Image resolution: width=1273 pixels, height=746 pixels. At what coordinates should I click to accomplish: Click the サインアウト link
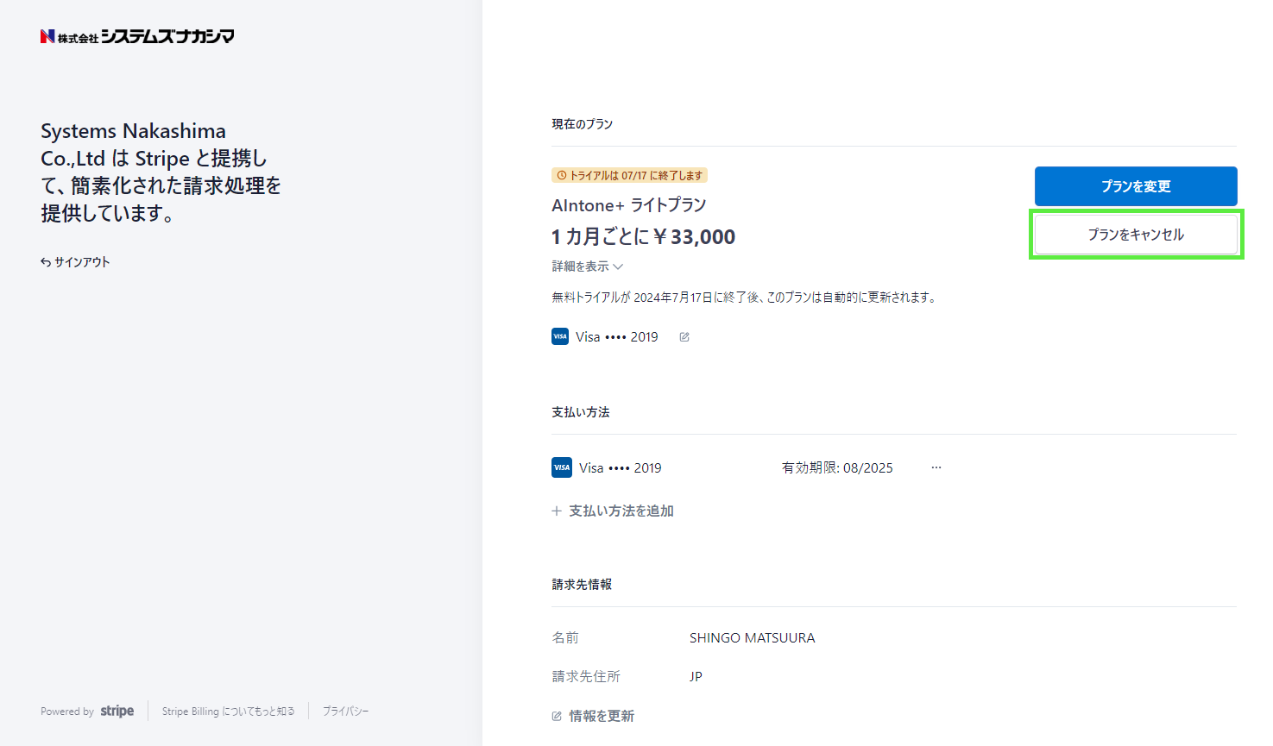[x=82, y=262]
